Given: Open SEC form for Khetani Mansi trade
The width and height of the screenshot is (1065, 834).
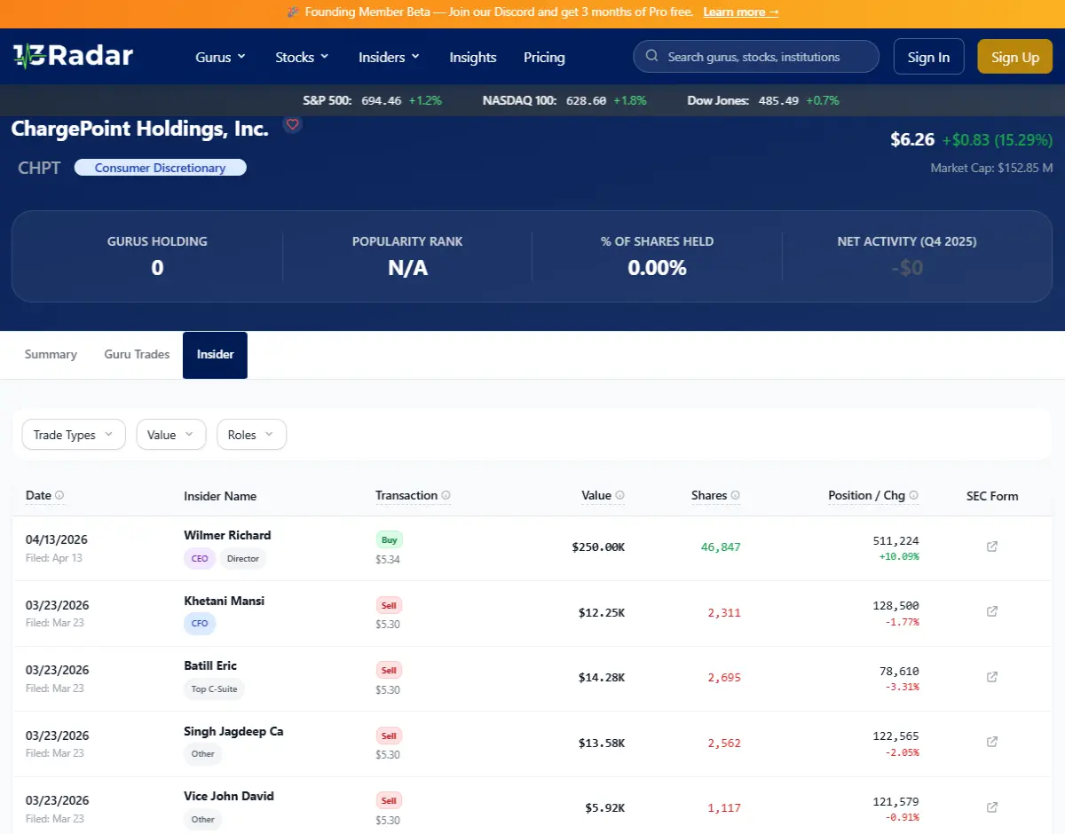Looking at the screenshot, I should point(992,611).
